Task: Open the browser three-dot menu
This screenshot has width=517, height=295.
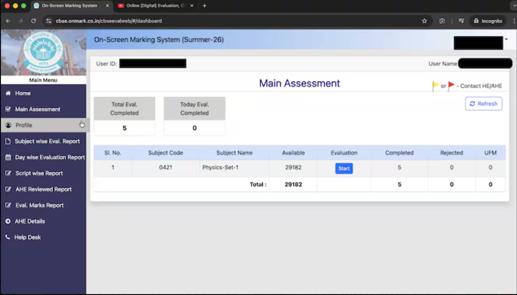Action: 514,21
